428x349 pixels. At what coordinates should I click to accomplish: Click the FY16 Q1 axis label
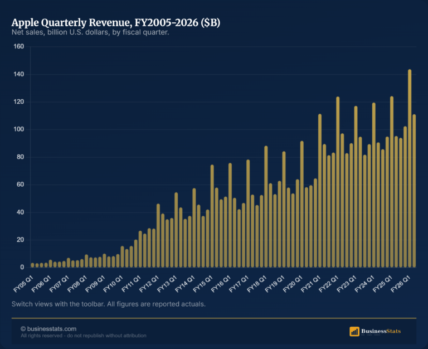221,284
